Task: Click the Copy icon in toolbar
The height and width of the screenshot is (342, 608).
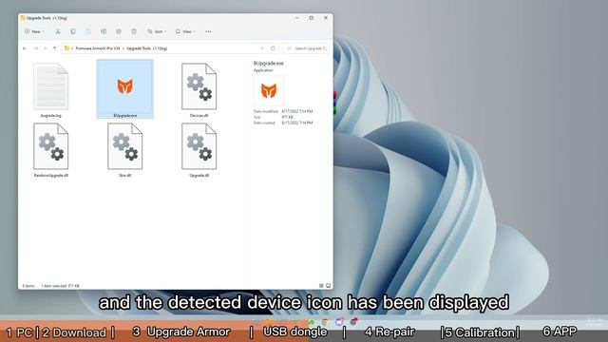Action: click(x=73, y=31)
